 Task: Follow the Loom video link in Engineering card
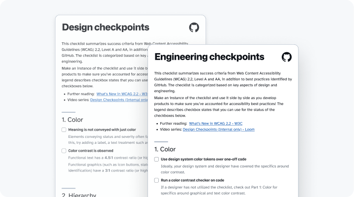tap(218, 130)
